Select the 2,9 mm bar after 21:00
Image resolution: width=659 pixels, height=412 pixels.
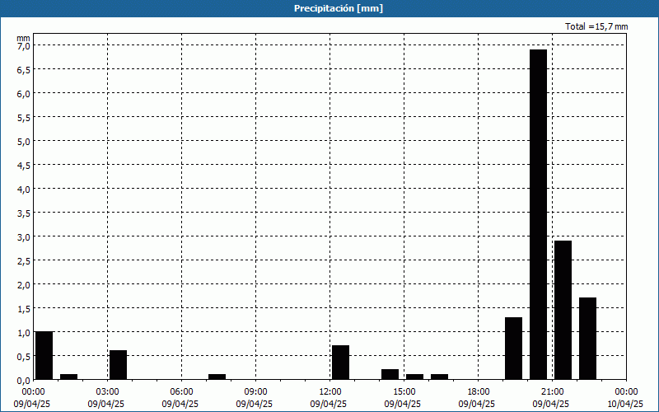click(x=563, y=311)
